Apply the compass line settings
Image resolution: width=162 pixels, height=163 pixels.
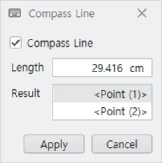(54, 144)
